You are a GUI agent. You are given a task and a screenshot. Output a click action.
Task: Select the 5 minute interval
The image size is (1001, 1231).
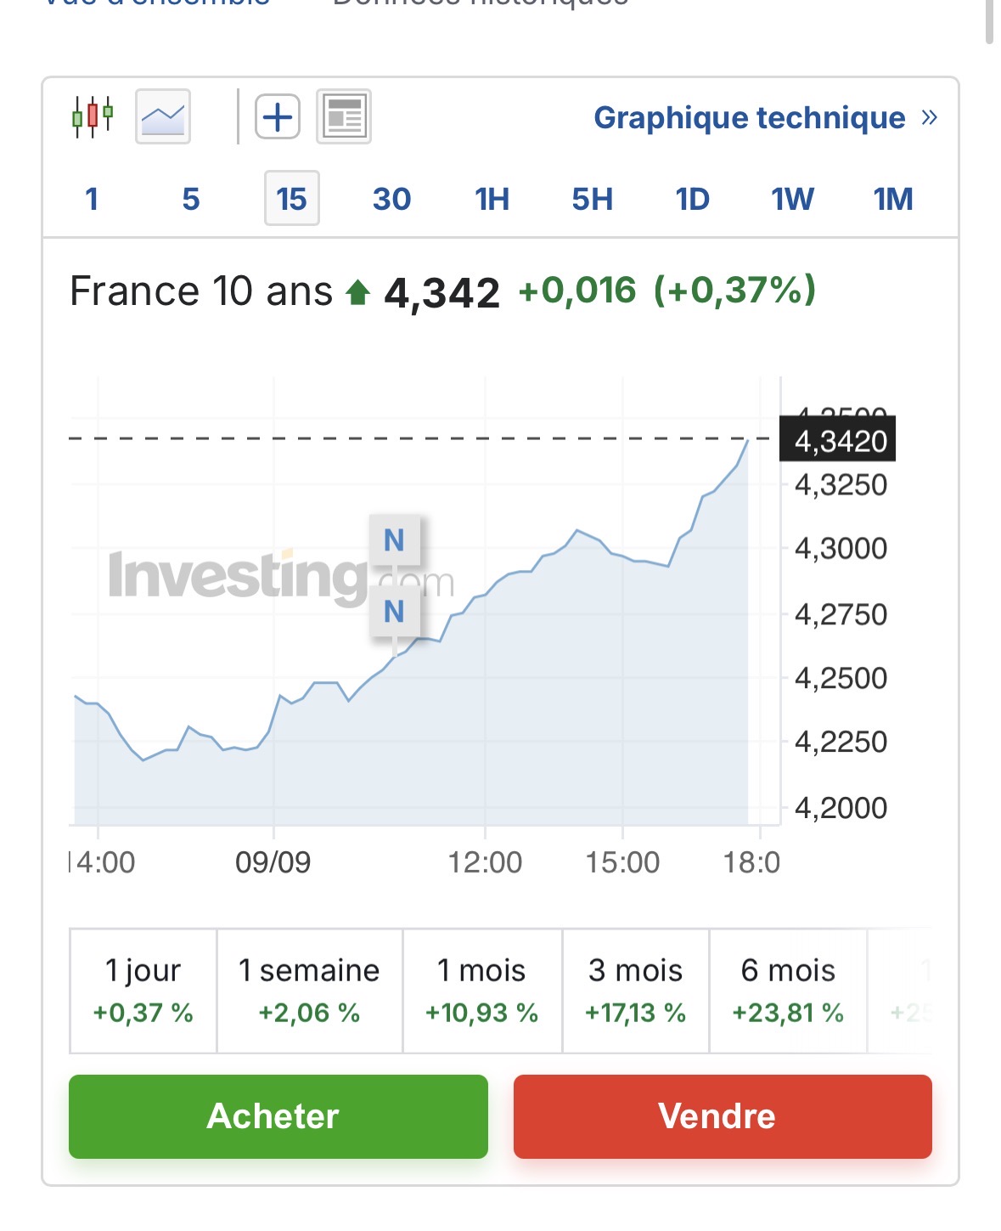point(191,199)
